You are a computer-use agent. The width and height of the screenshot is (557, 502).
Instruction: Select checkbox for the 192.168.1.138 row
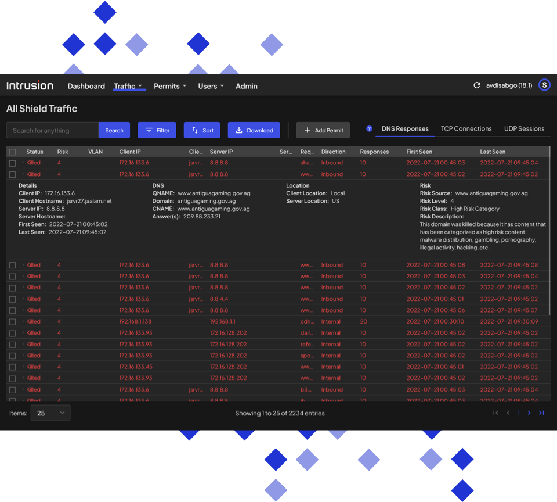pos(13,322)
